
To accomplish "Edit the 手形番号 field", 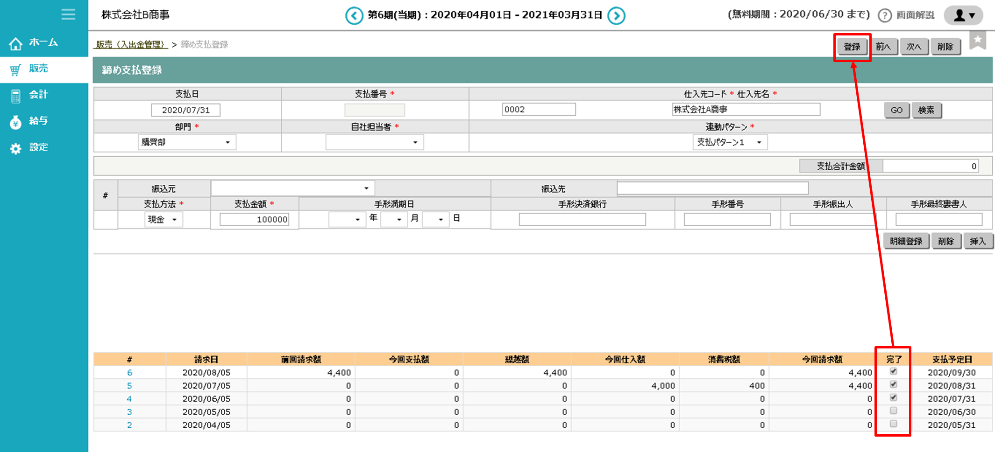I will tap(727, 220).
